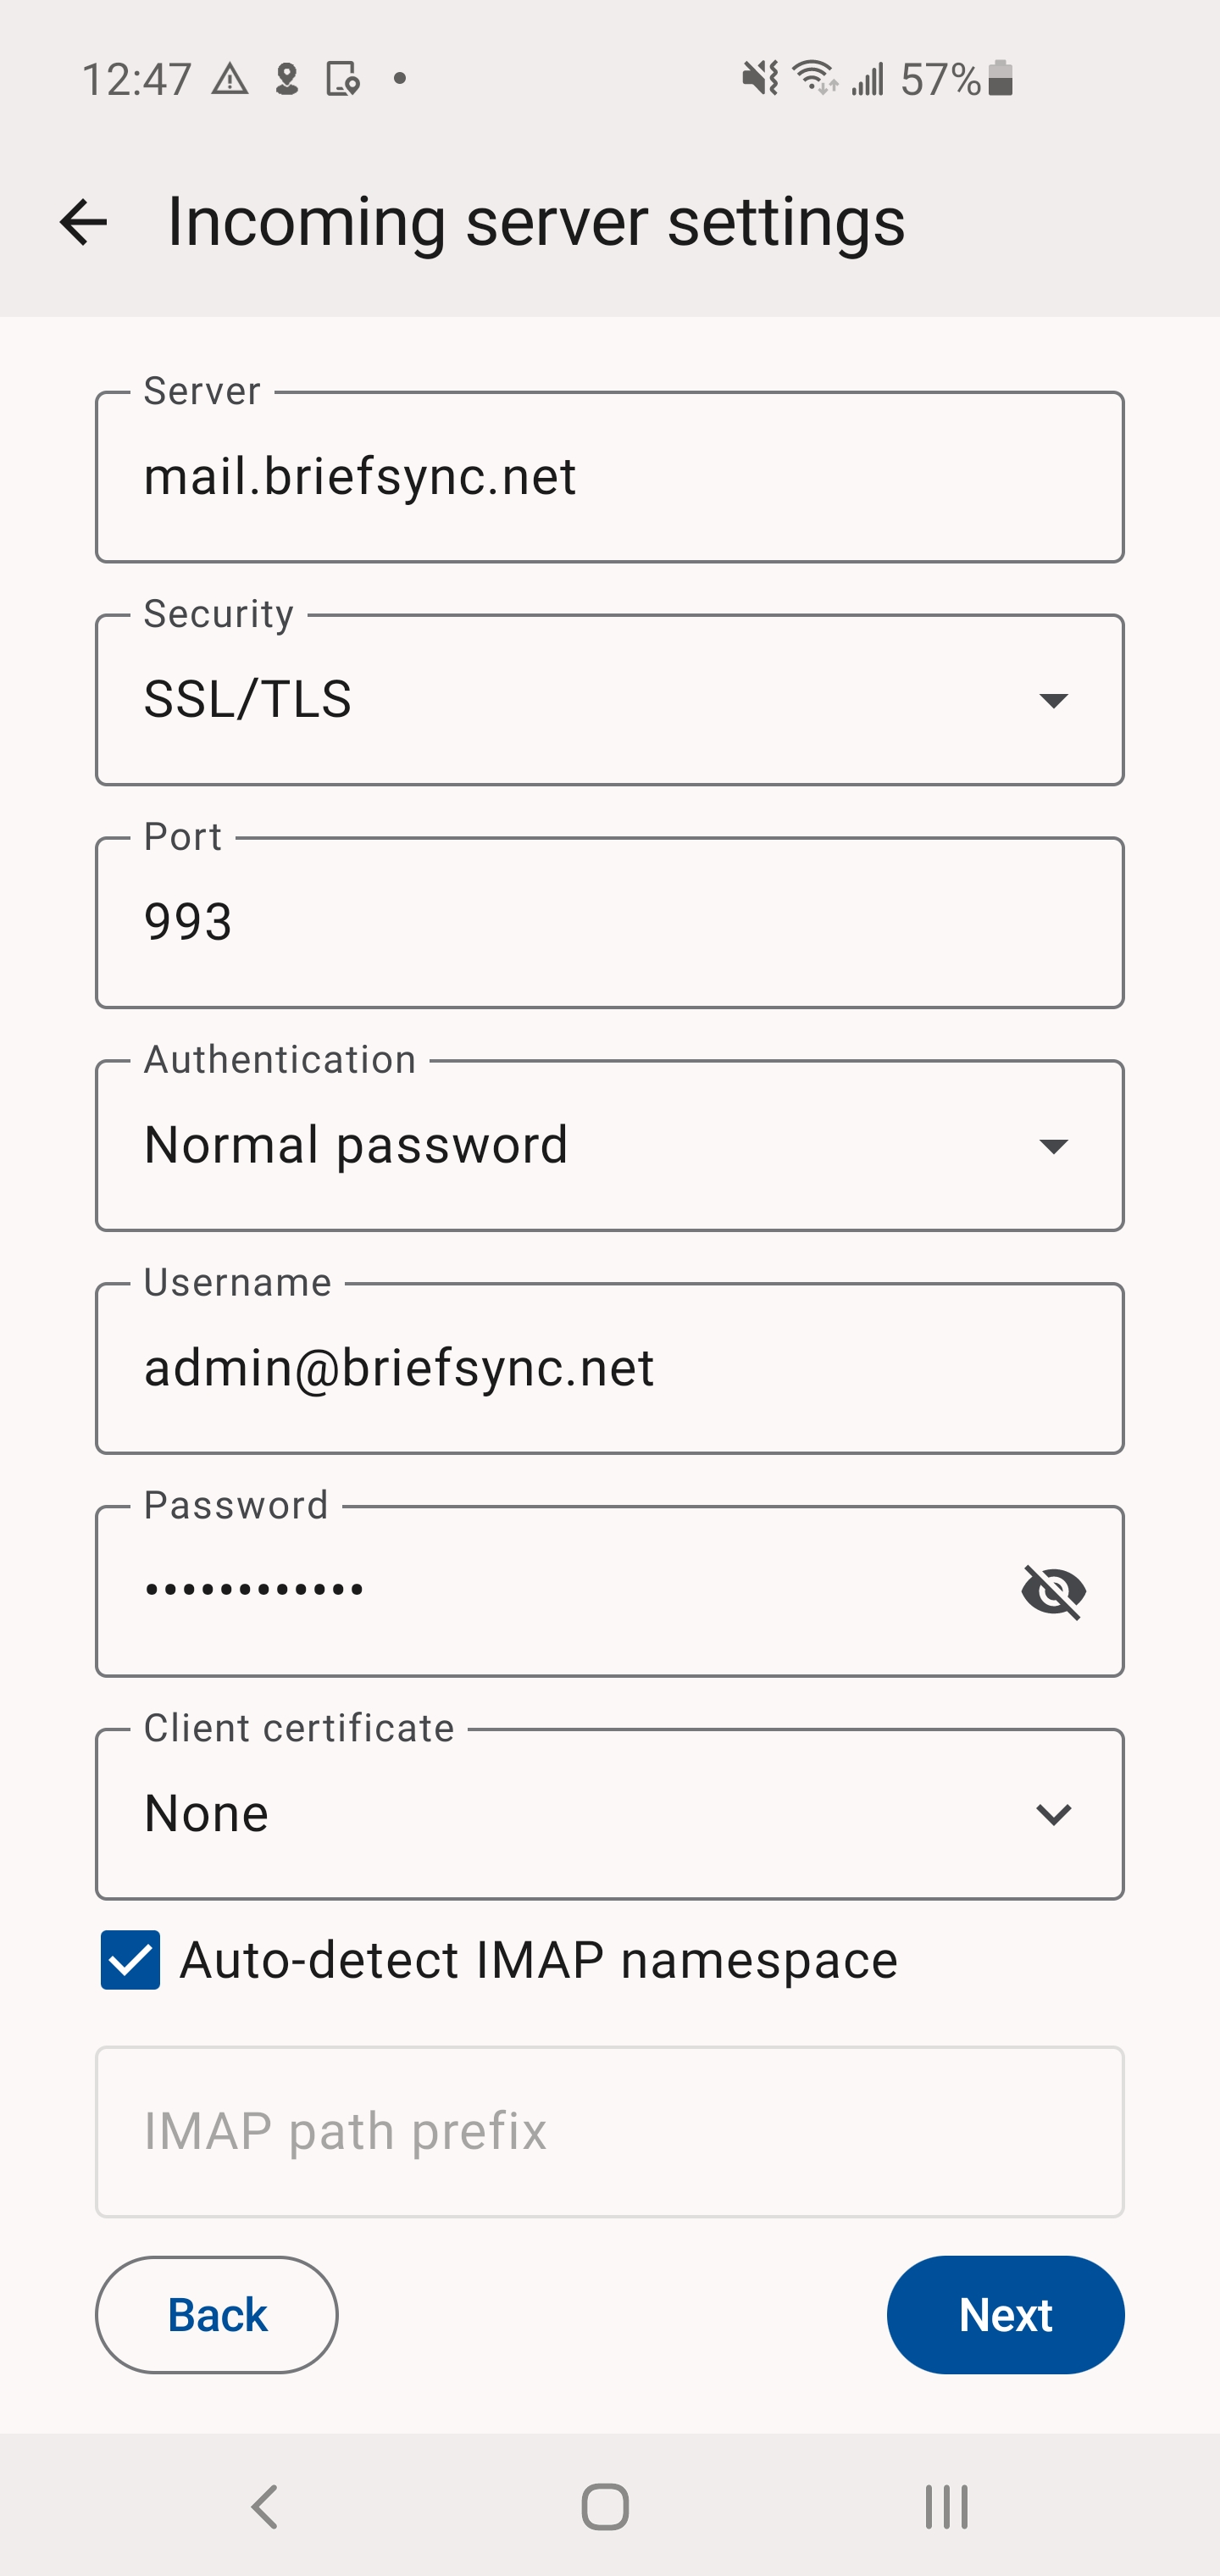Tap the warning triangle status icon
Screen dimensions: 1220x2576
(x=230, y=78)
